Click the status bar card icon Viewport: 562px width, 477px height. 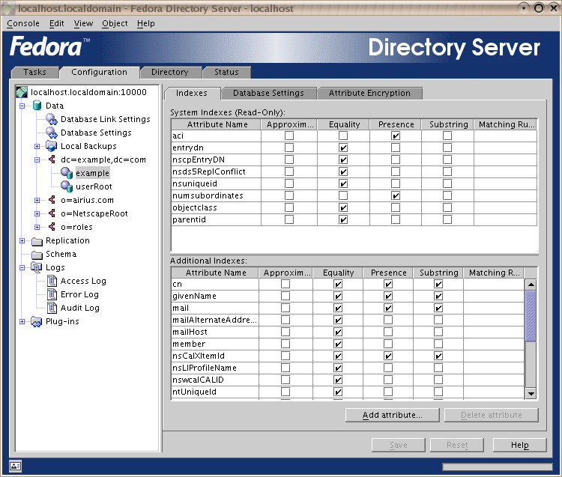point(16,466)
